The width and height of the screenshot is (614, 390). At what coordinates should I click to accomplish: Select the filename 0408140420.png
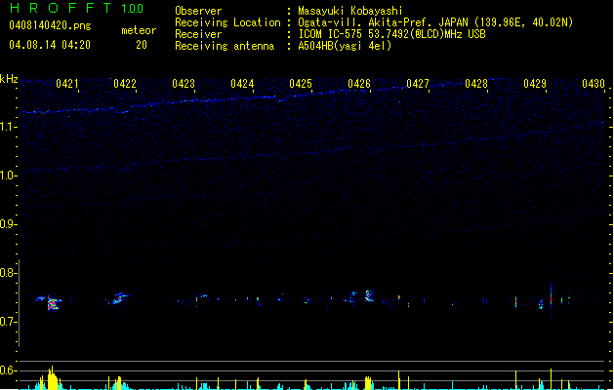tap(50, 25)
